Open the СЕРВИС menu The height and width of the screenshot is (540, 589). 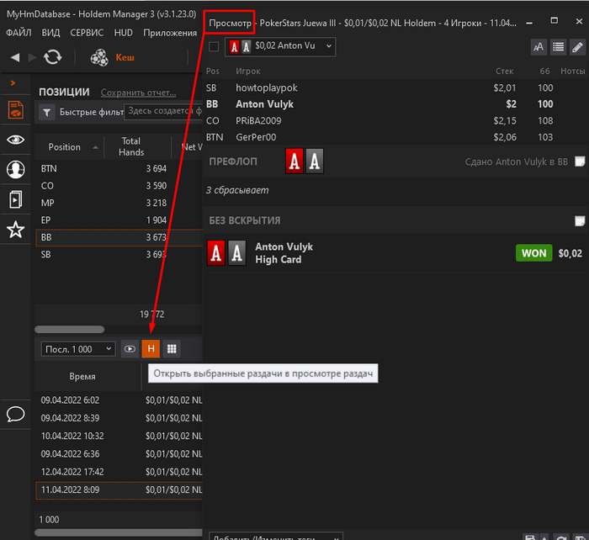click(x=87, y=33)
